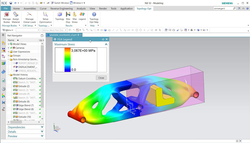Image resolution: width=250 pixels, height=143 pixels.
Task: Switch to the Render tab
Action: click(x=103, y=9)
